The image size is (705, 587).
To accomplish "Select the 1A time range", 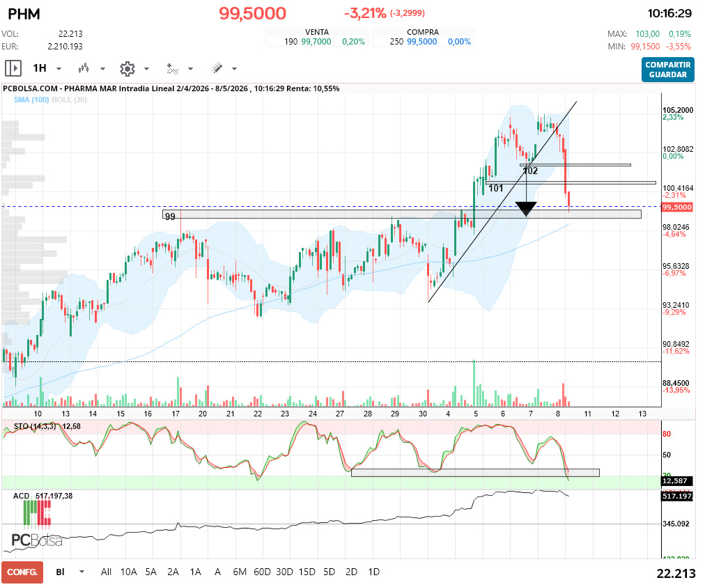I will click(x=195, y=572).
